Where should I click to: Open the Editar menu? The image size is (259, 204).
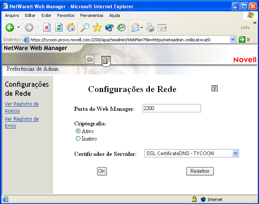click(30, 15)
